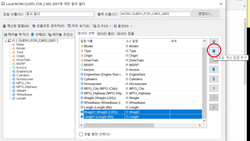The height and width of the screenshot is (141, 250).
Task: Select Wheelbase in the t1 table tree
Action: coord(24,95)
